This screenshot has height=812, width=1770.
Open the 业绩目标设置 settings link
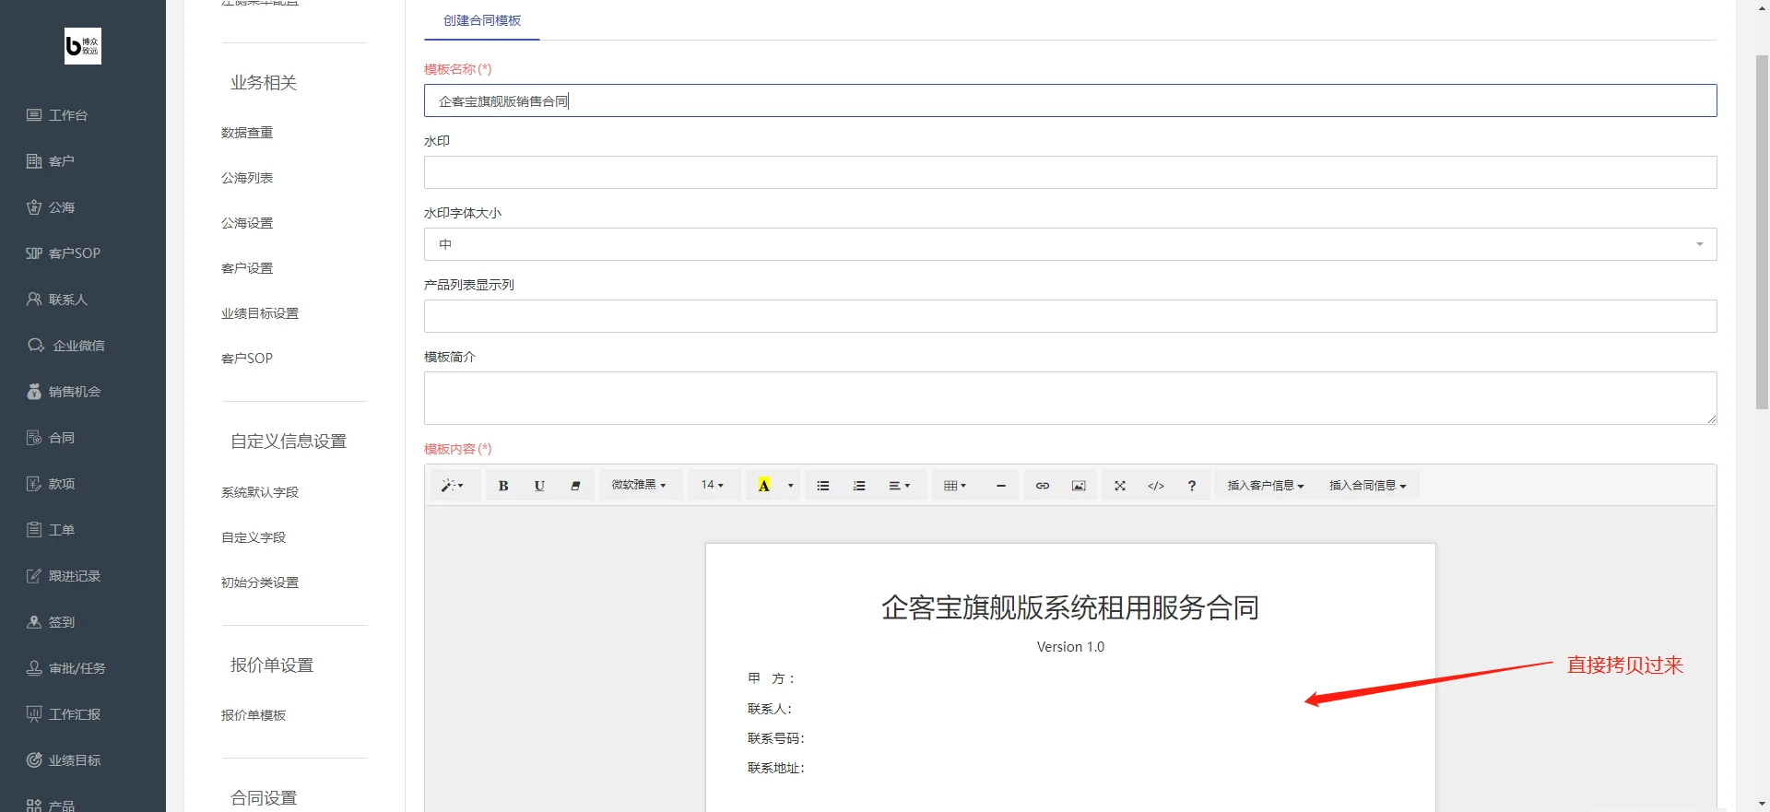260,313
